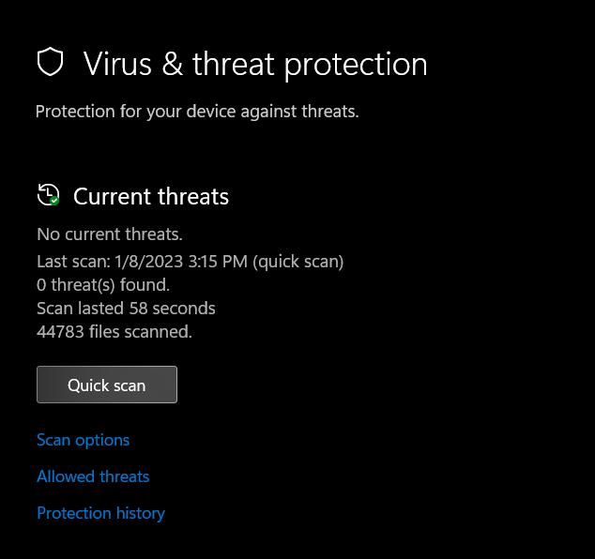Open Scan options
This screenshot has width=595, height=559.
(84, 440)
